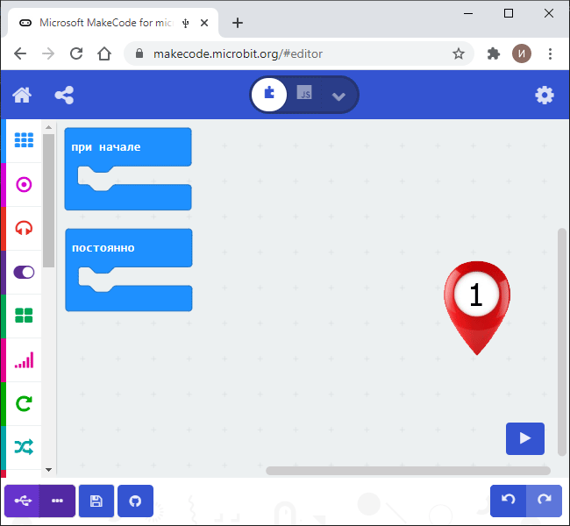Save the project with floppy icon
This screenshot has height=526, width=570.
[x=96, y=501]
